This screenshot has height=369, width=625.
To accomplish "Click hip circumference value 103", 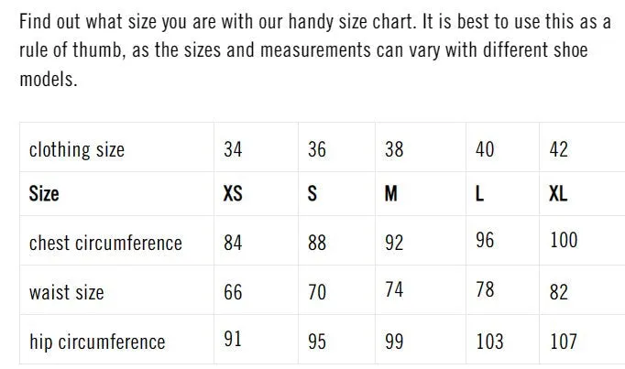I will pyautogui.click(x=489, y=342).
